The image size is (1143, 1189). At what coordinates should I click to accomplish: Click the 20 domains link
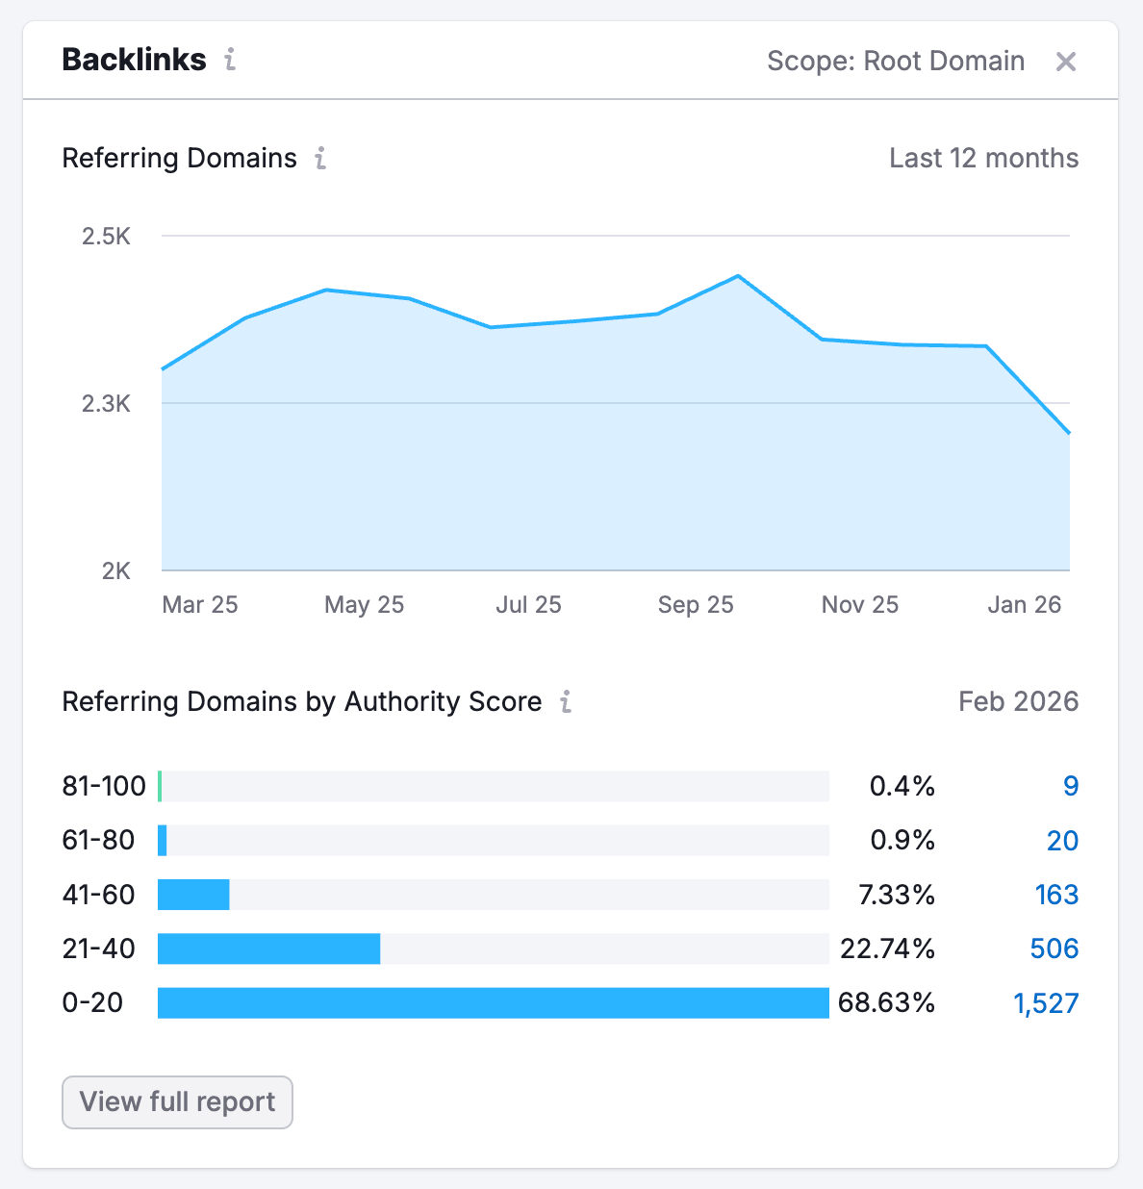pos(1063,841)
